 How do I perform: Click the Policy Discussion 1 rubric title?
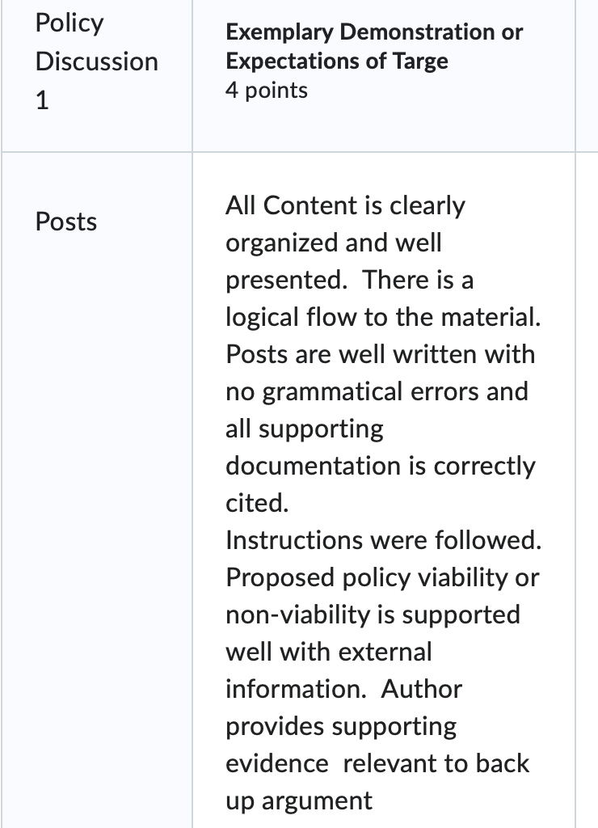[x=97, y=61]
